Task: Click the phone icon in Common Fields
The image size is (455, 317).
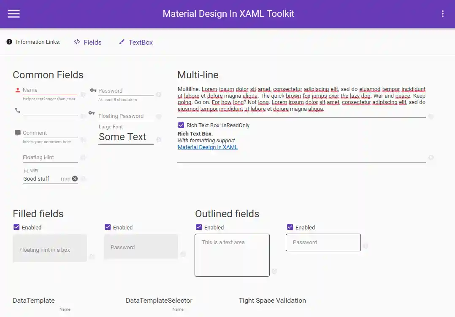Action: 18,110
